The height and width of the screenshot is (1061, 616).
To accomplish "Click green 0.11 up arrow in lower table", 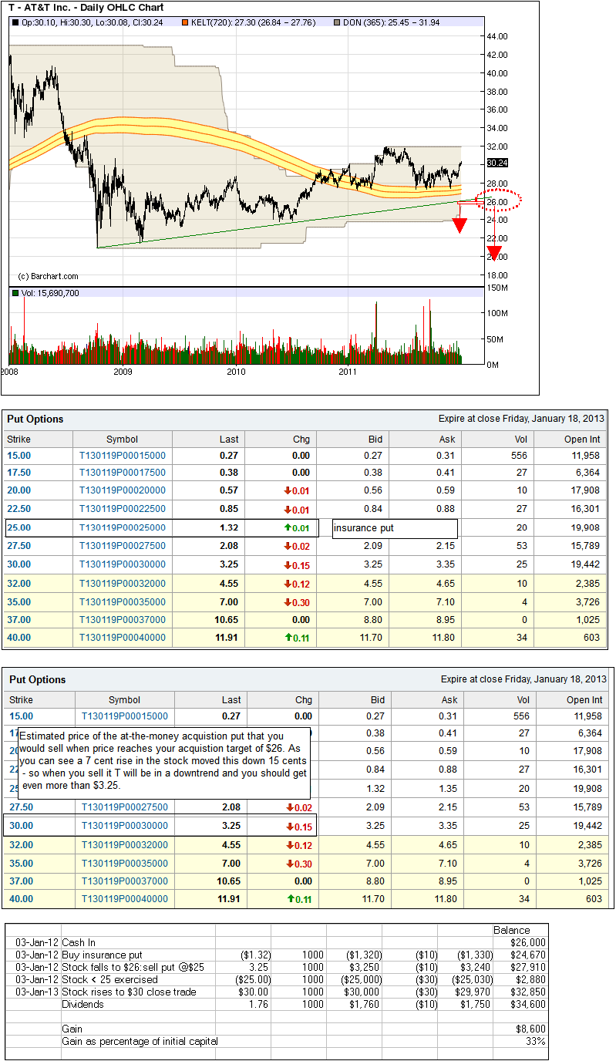I will click(291, 898).
